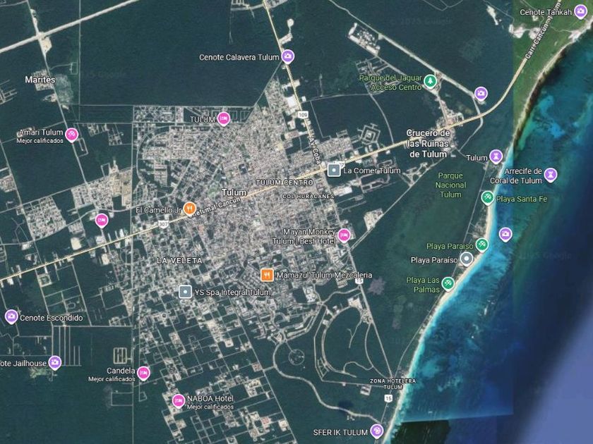Viewport: 593px width, 444px height.
Task: Select the Amari Tulum pink marker
Action: tap(71, 135)
